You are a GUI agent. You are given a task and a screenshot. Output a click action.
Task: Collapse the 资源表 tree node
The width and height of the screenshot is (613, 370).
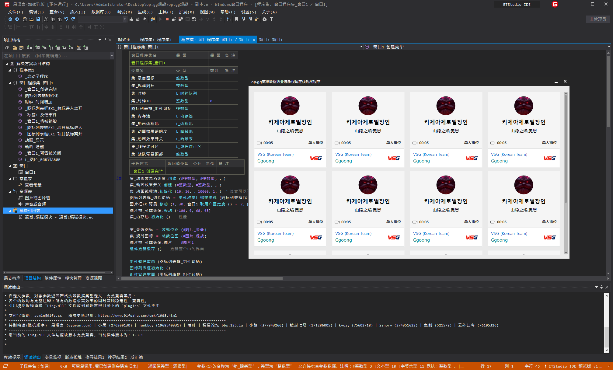(10, 192)
